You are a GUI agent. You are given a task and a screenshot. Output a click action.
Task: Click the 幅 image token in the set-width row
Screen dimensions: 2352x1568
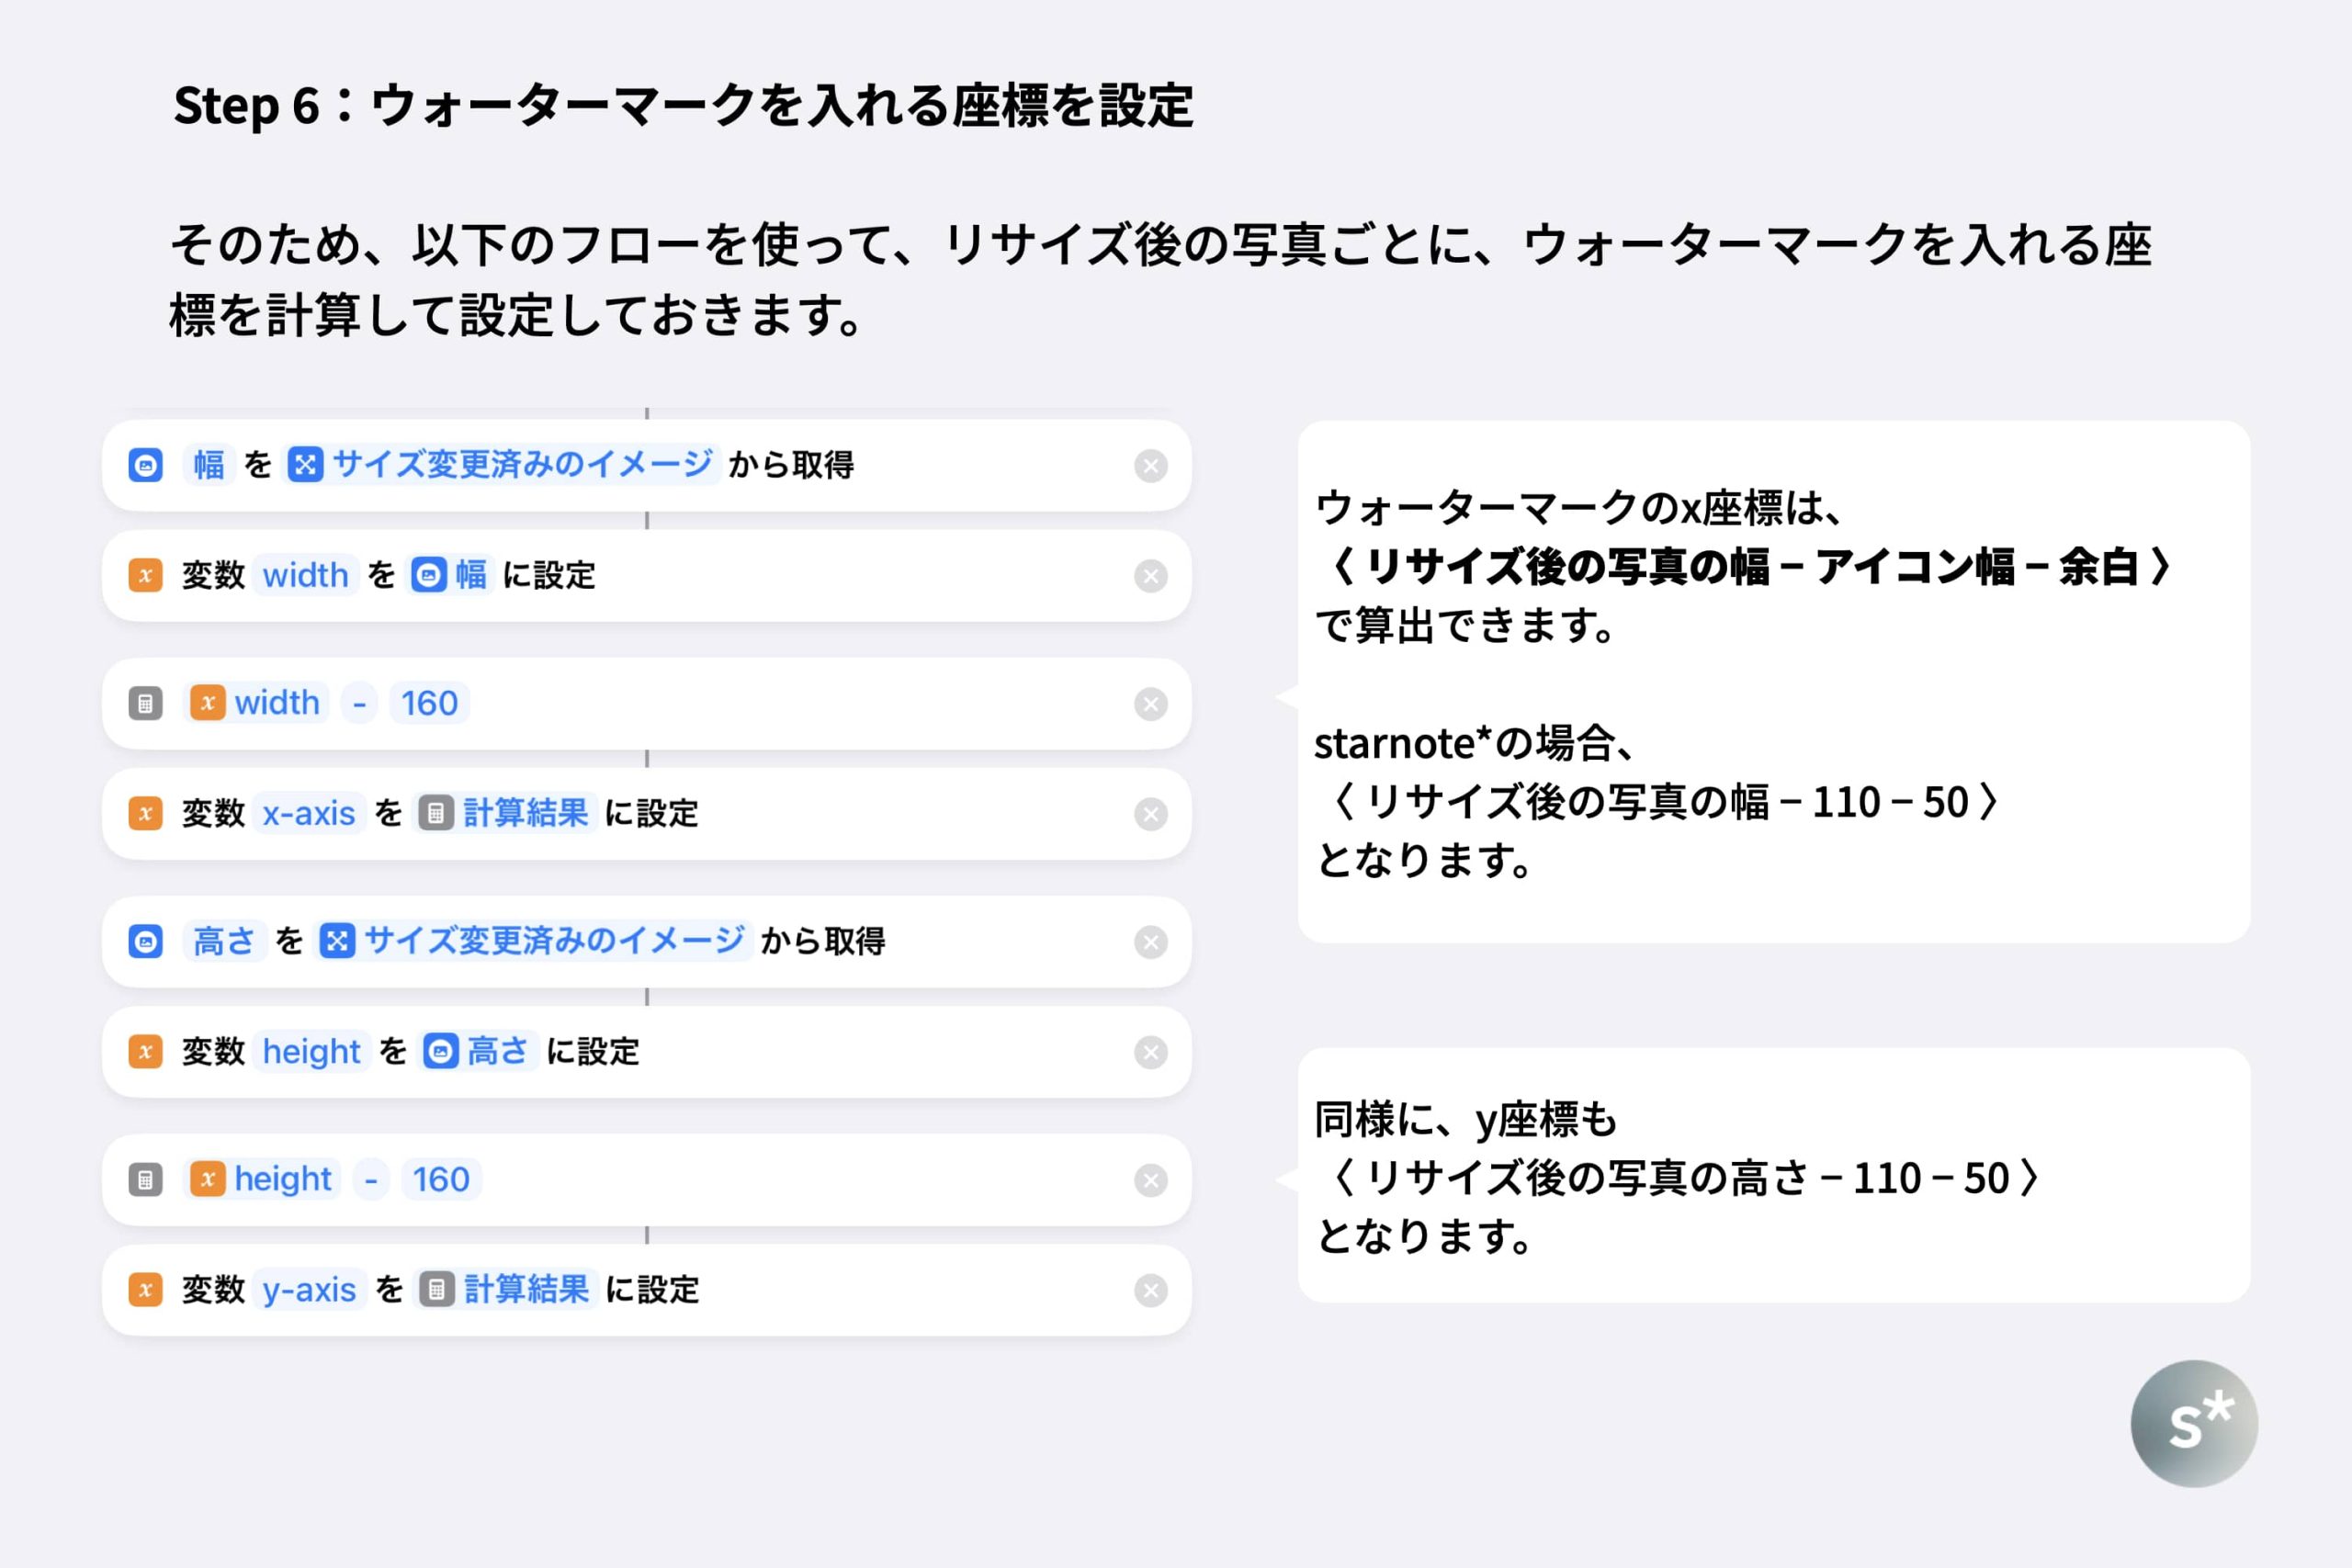coord(452,575)
